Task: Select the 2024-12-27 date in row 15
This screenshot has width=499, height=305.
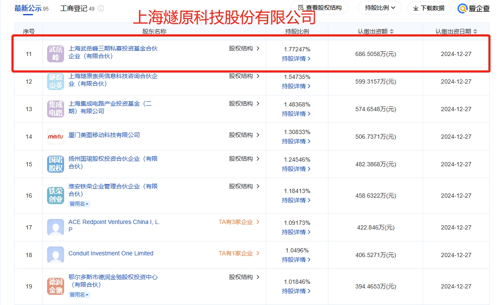Action: (456, 165)
